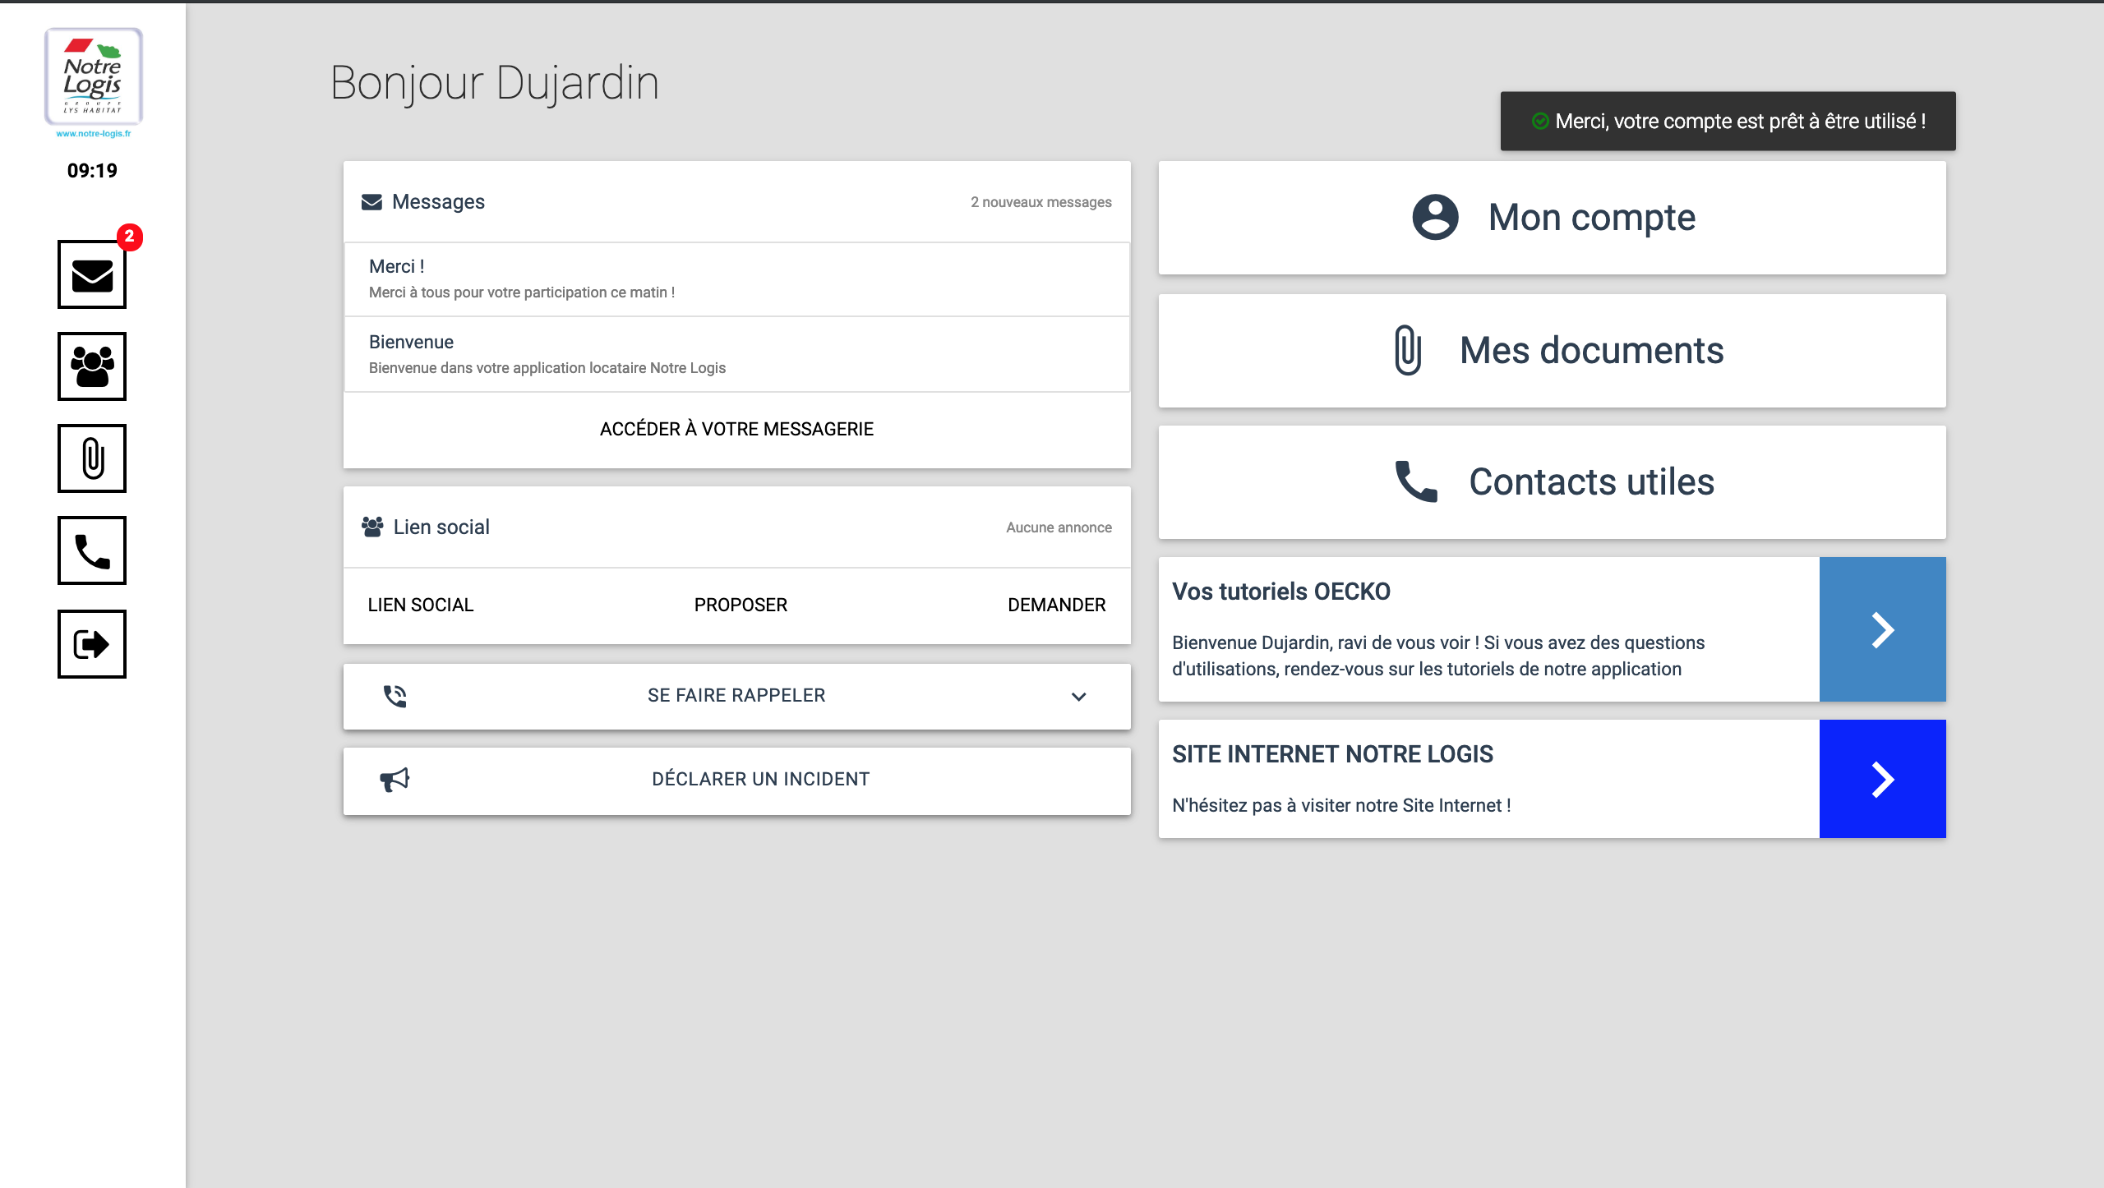Click the callback phone icon
This screenshot has height=1188, width=2104.
394,696
